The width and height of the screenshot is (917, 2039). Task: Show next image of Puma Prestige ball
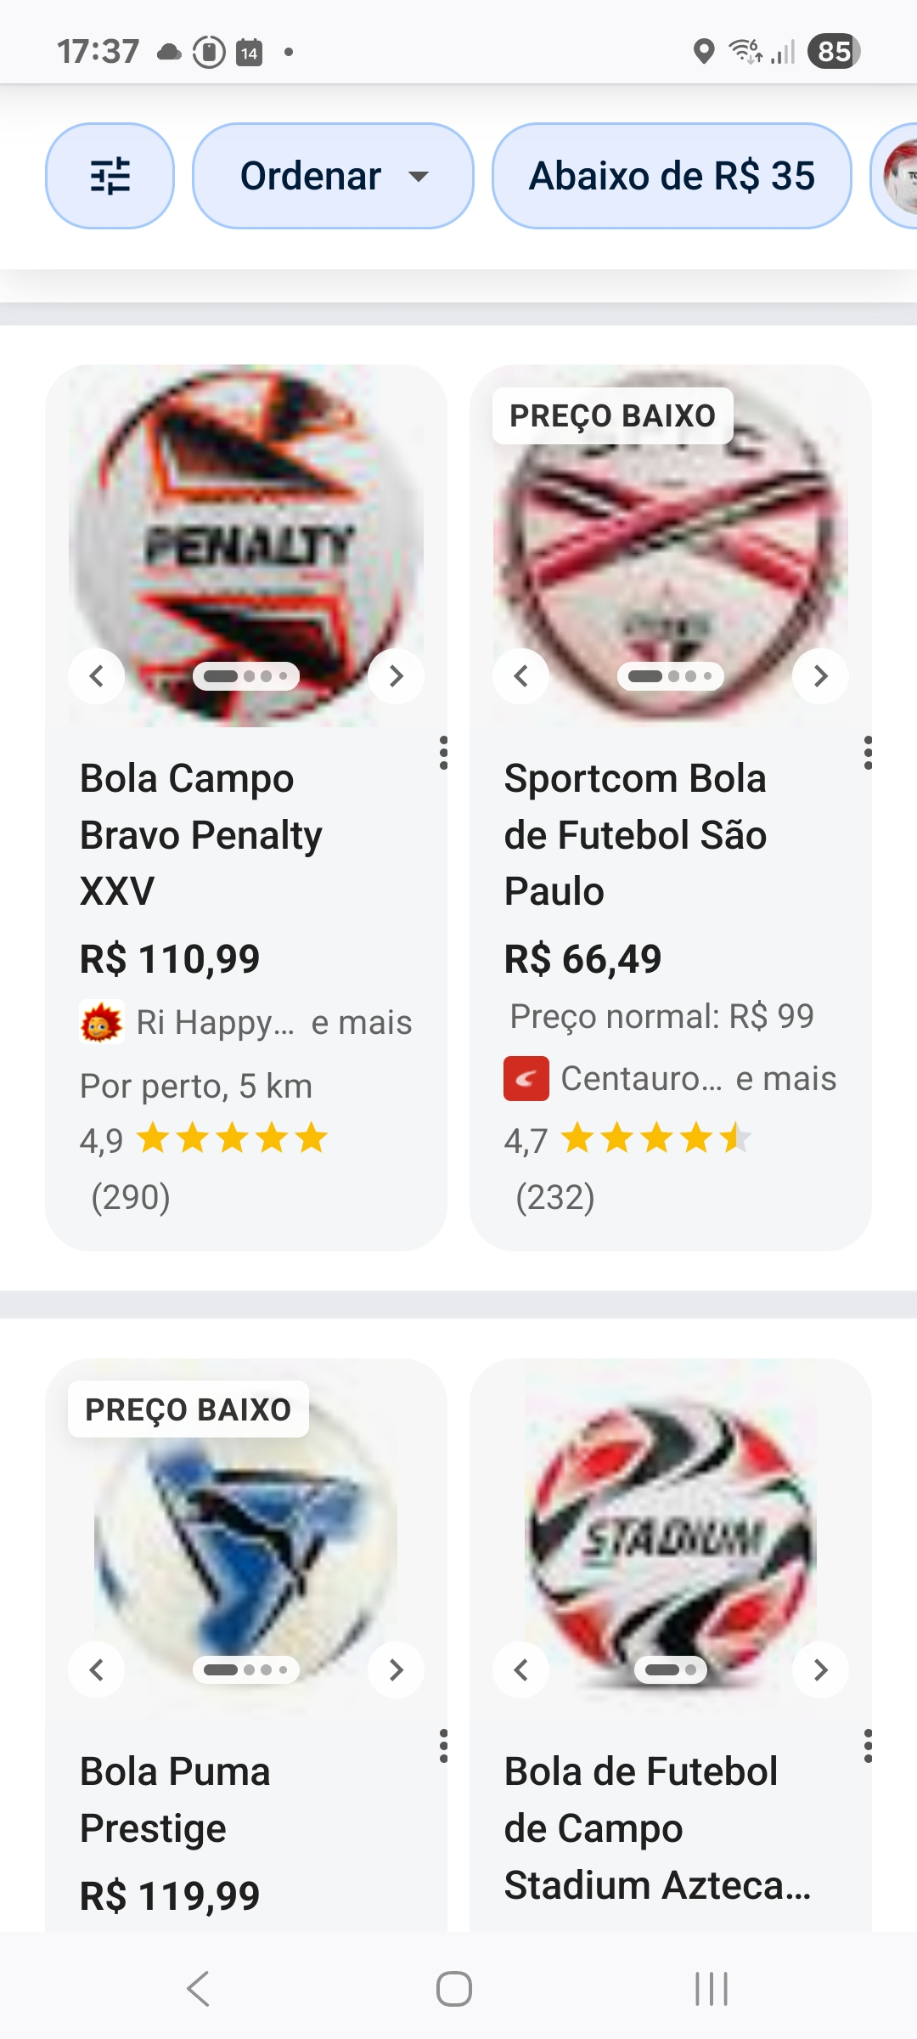click(x=396, y=1670)
